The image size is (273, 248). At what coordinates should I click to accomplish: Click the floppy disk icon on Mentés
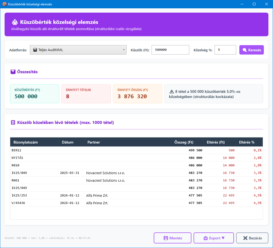pos(166,238)
